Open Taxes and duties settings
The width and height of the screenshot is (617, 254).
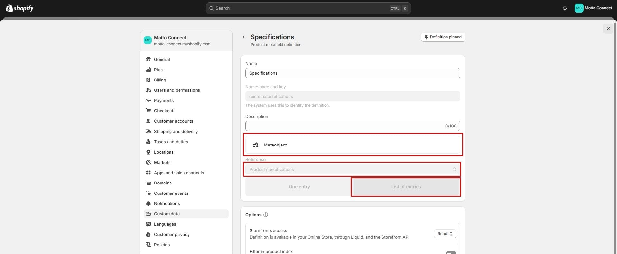(x=186, y=142)
